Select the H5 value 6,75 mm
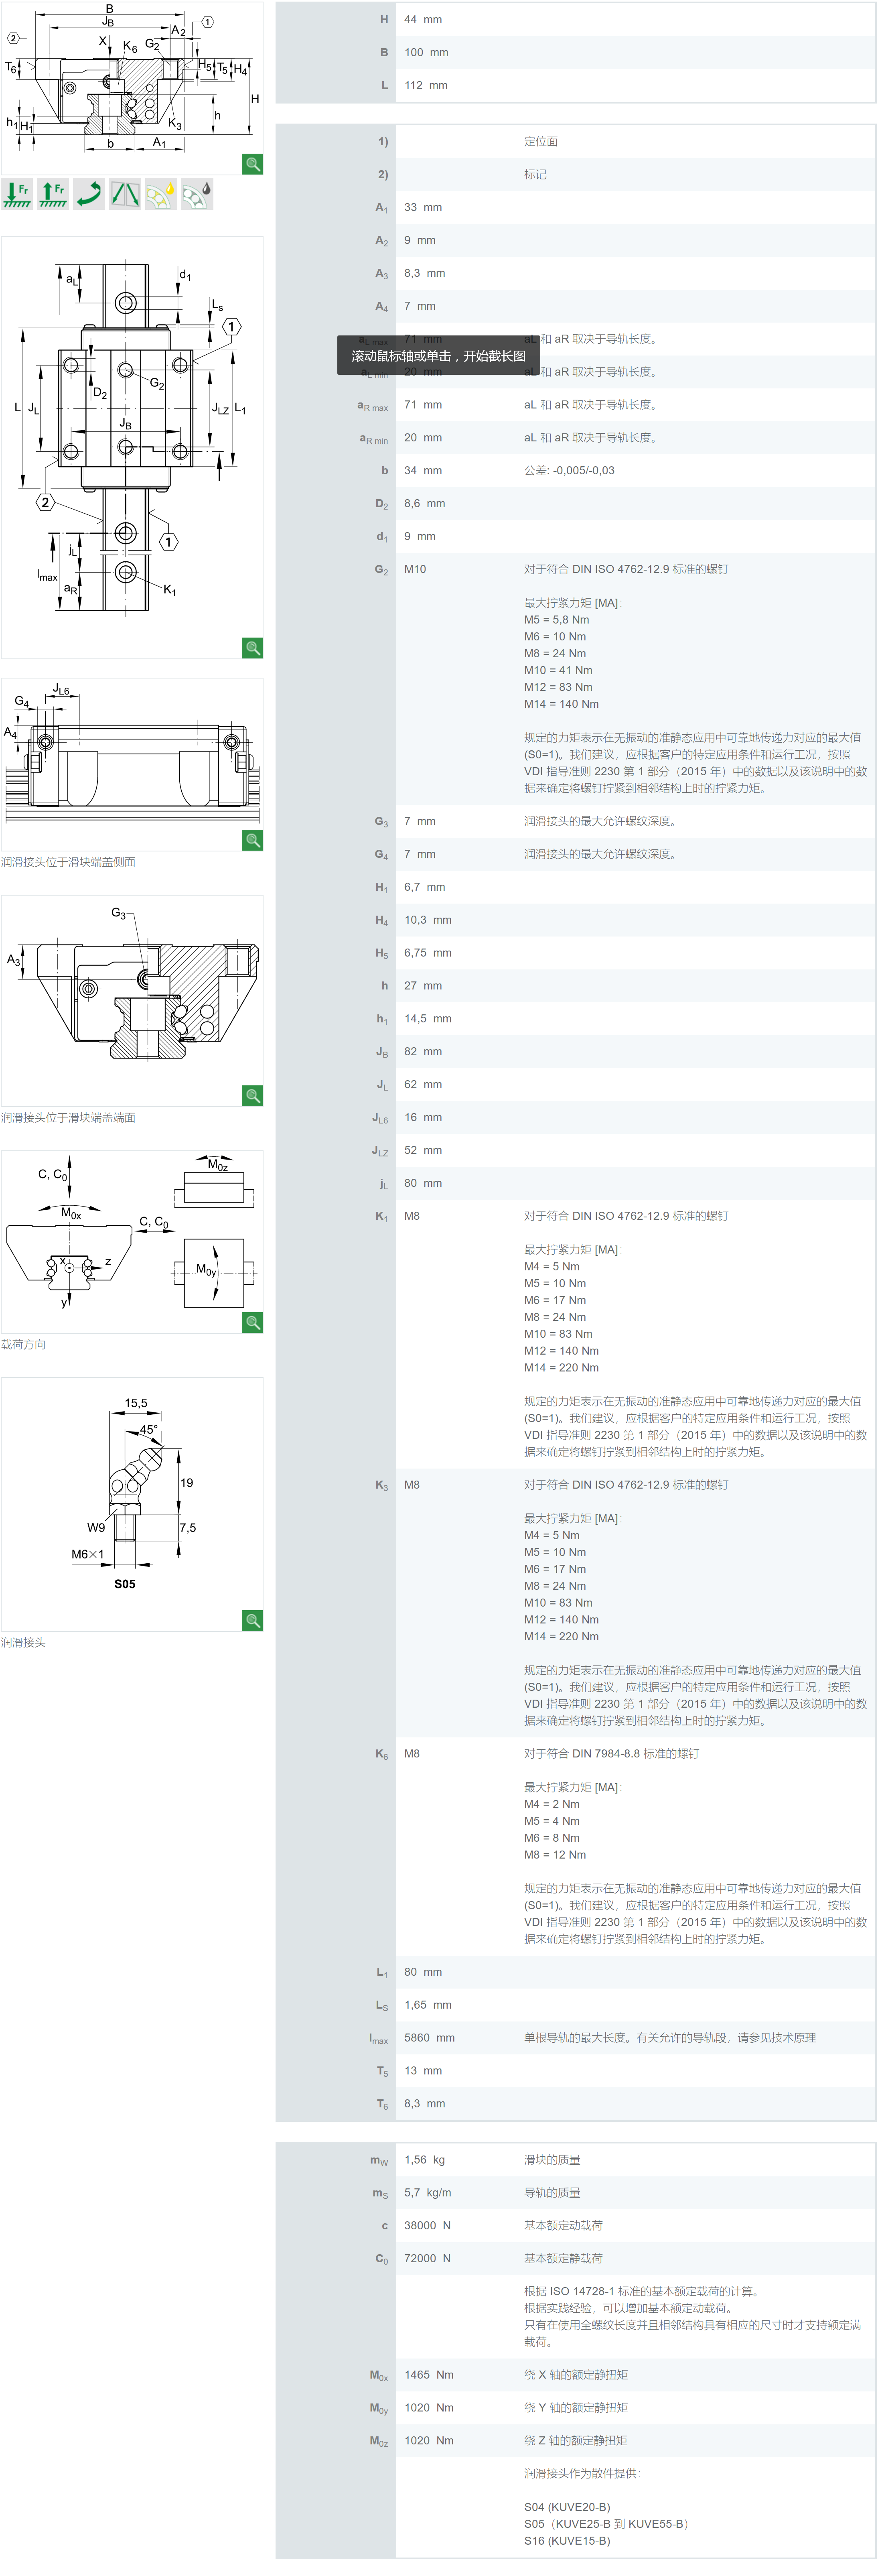 428,953
